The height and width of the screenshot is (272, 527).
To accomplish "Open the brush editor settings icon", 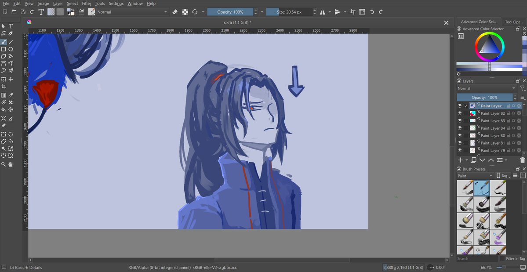I will click(82, 12).
